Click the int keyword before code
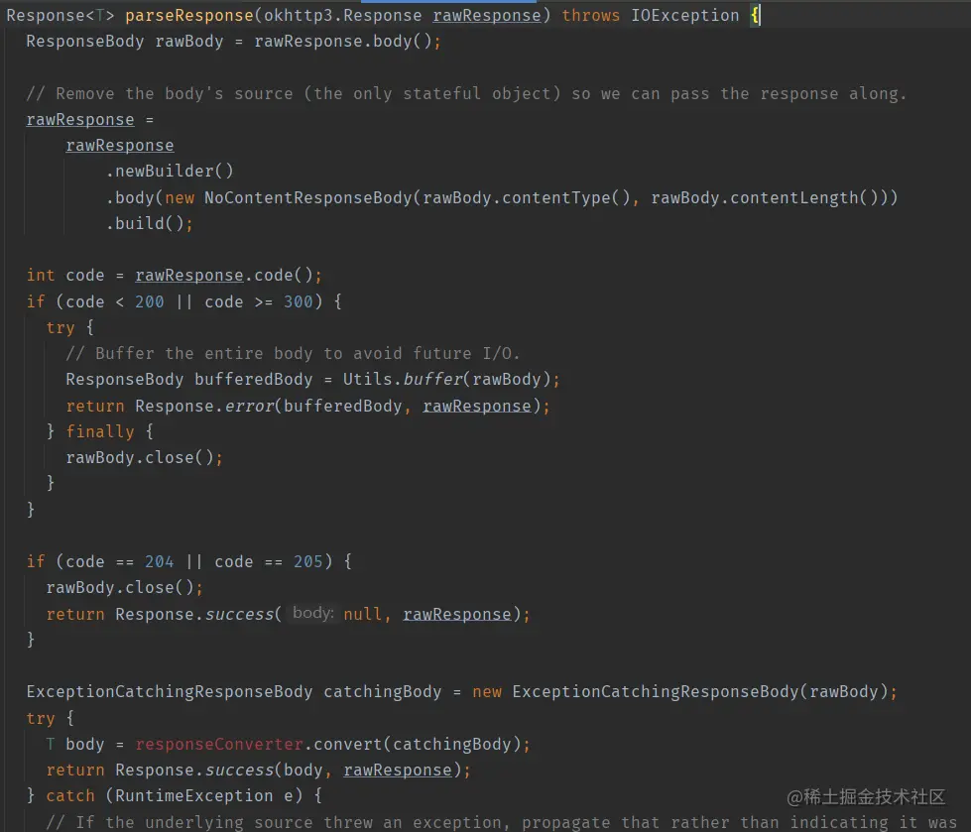 click(41, 276)
